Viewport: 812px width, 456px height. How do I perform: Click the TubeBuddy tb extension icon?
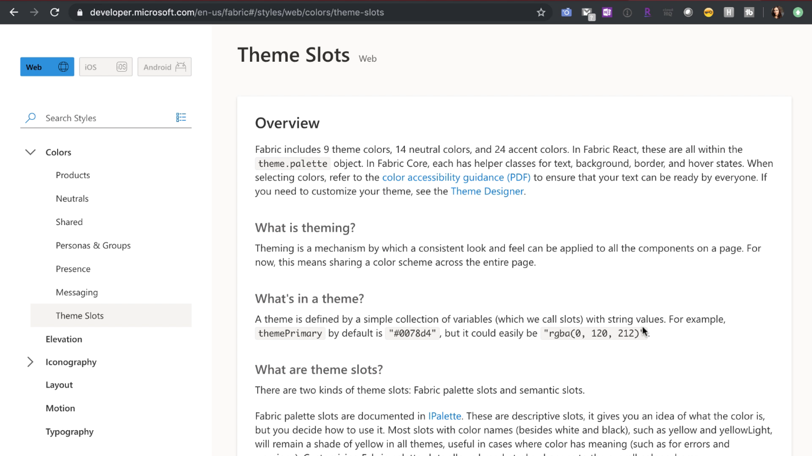749,12
